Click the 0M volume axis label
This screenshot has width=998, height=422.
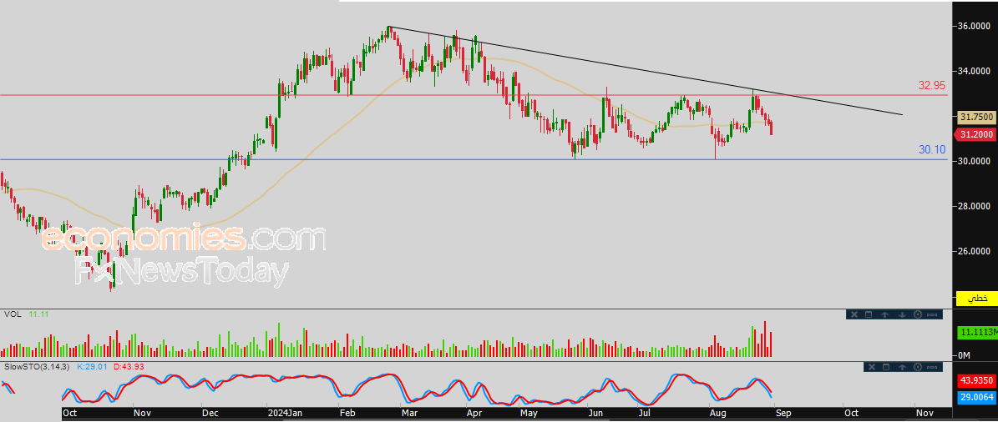965,354
